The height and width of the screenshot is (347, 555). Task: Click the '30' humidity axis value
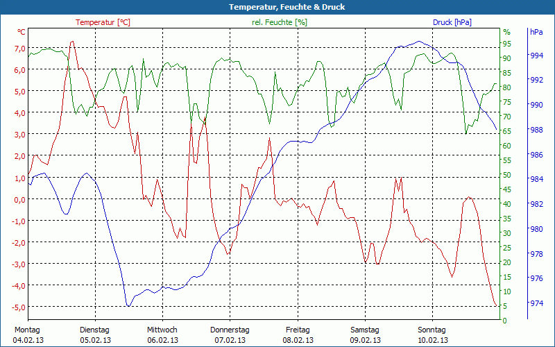(507, 233)
